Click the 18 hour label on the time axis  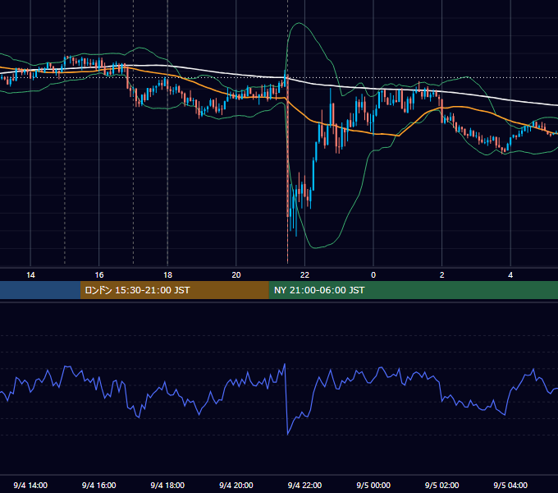pyautogui.click(x=167, y=275)
